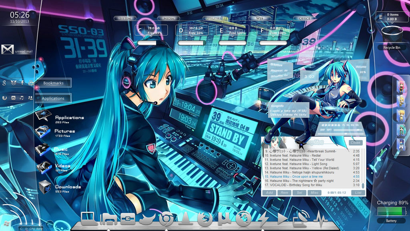Open the Google bookmark icon

tap(4, 83)
